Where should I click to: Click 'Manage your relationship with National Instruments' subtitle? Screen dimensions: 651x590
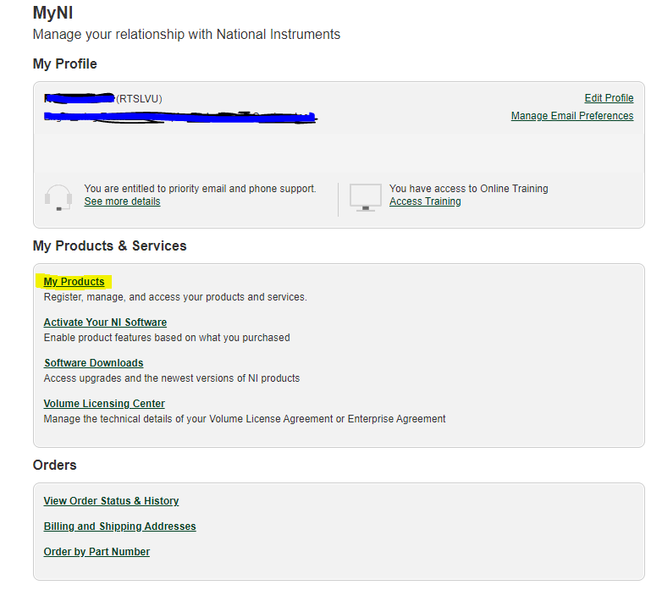(186, 35)
